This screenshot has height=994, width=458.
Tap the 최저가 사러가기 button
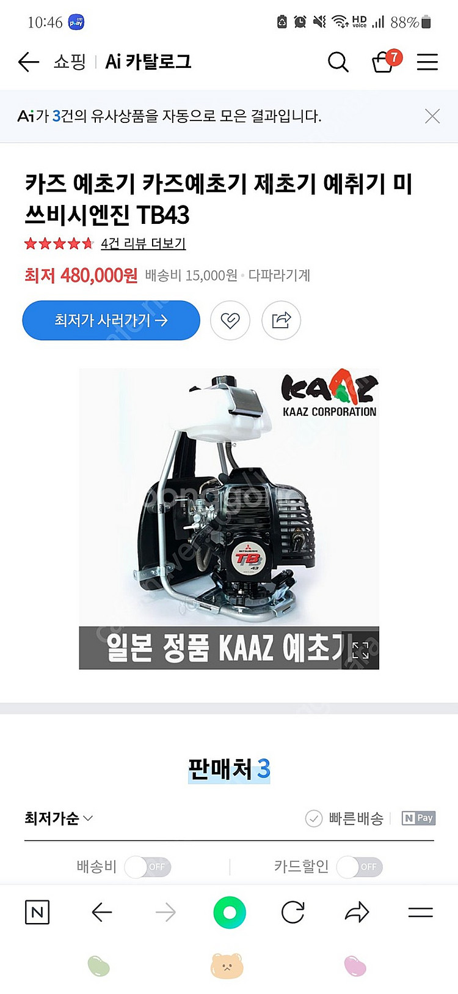111,320
